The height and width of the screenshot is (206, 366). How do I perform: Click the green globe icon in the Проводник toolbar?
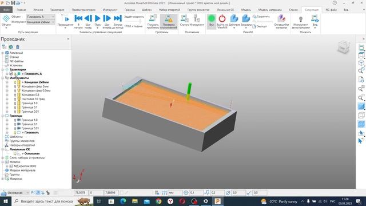pos(11,47)
